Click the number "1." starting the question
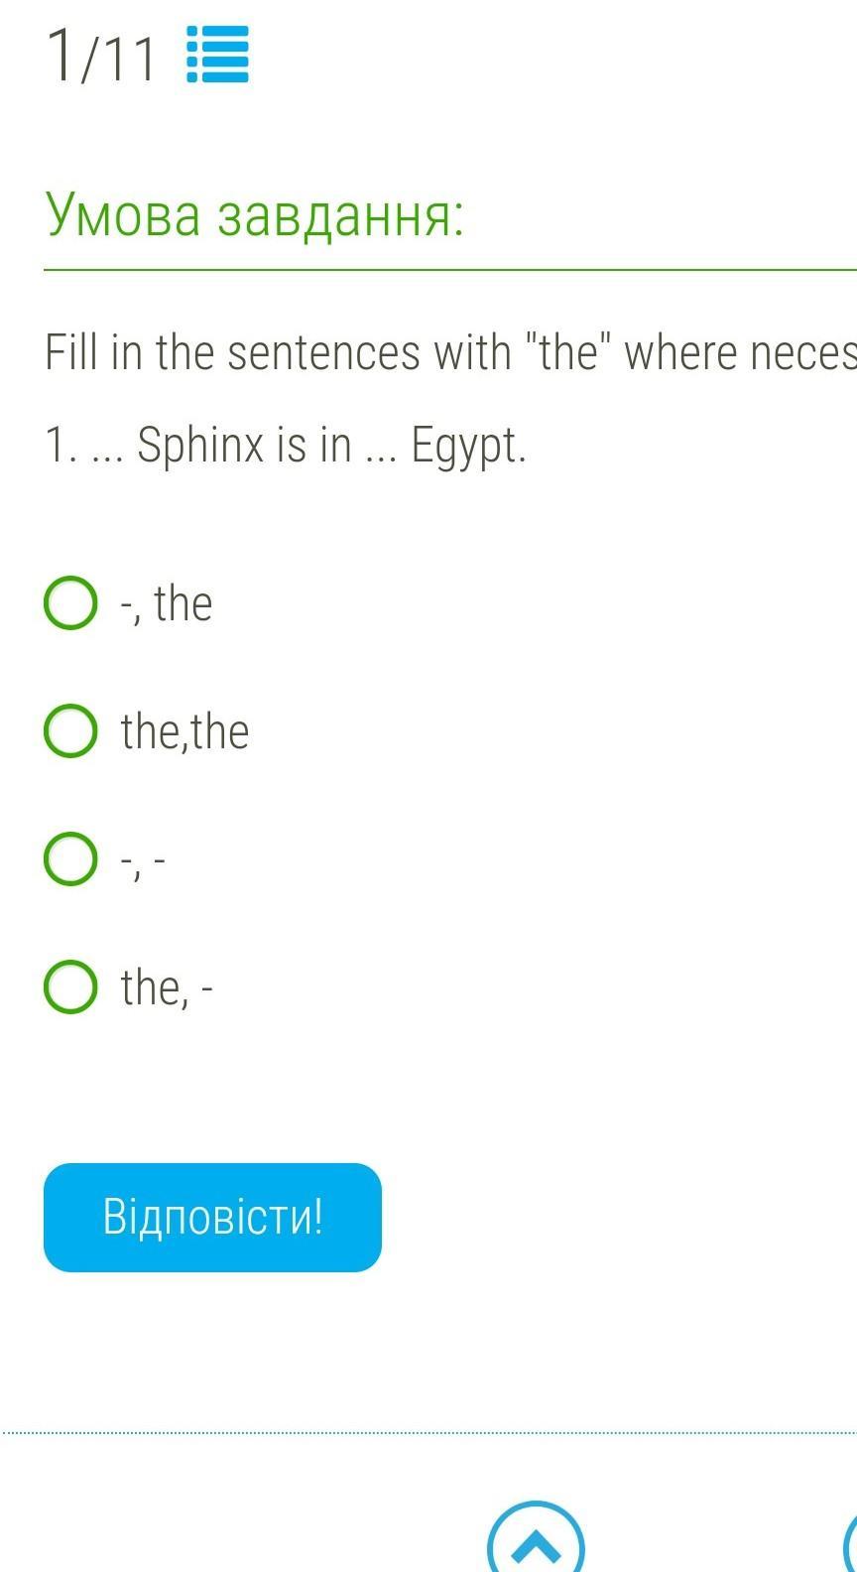Image resolution: width=857 pixels, height=1572 pixels. click(x=60, y=446)
